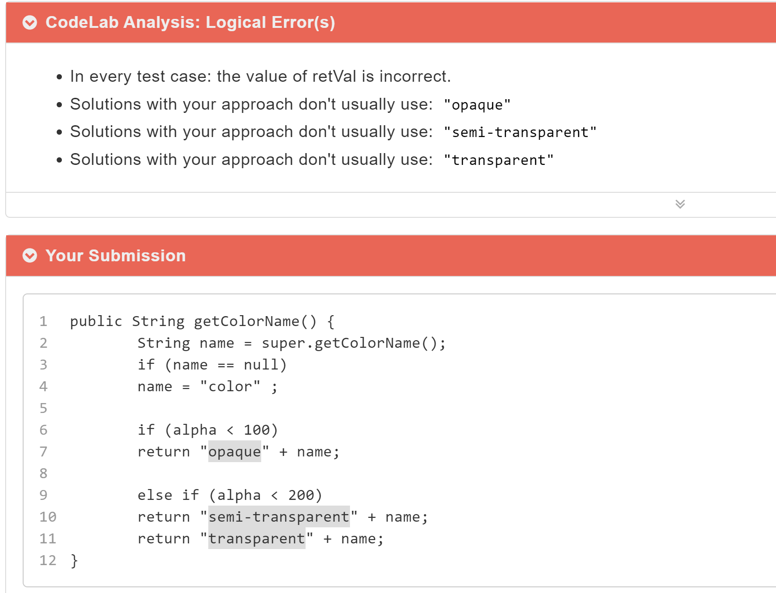
Task: Click the Your Submission header
Action: (x=115, y=255)
